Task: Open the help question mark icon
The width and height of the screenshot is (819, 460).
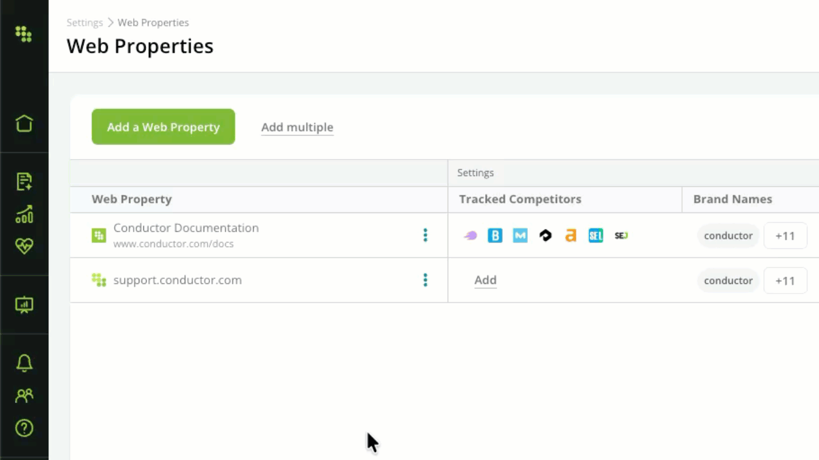Action: (x=24, y=428)
